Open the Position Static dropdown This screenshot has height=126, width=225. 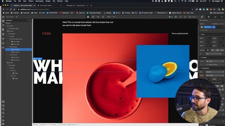[x=215, y=61]
